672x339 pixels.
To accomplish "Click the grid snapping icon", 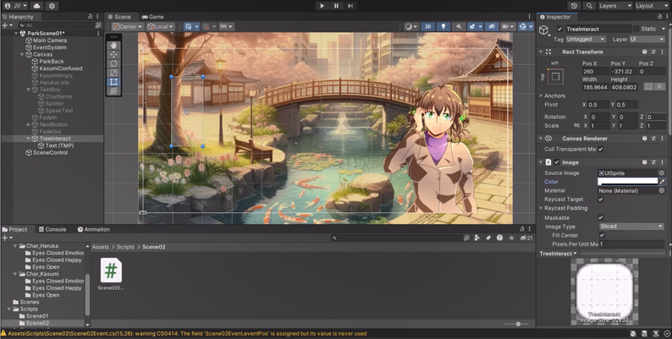I will (189, 26).
